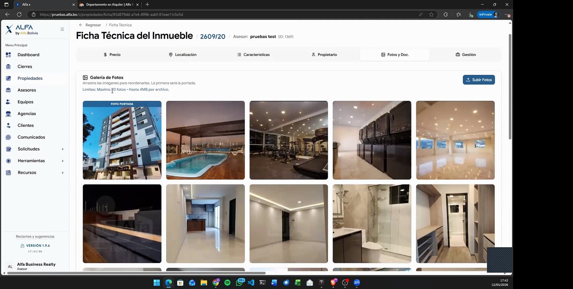Select the bathroom with shower photo

click(x=372, y=224)
